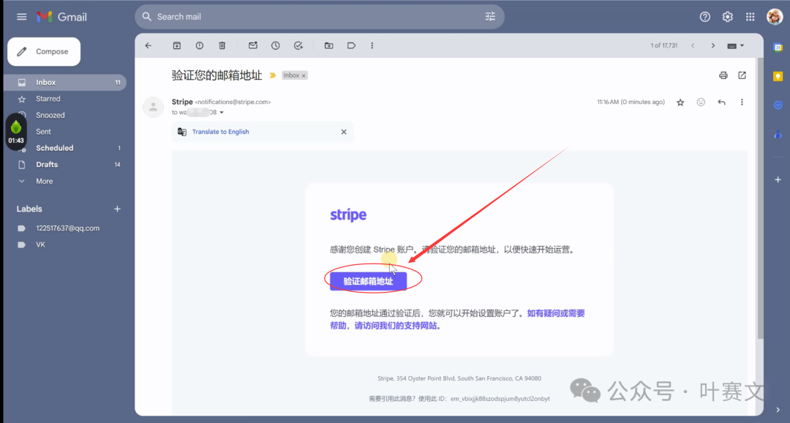Mark the email as unread
The width and height of the screenshot is (790, 423).
click(253, 45)
